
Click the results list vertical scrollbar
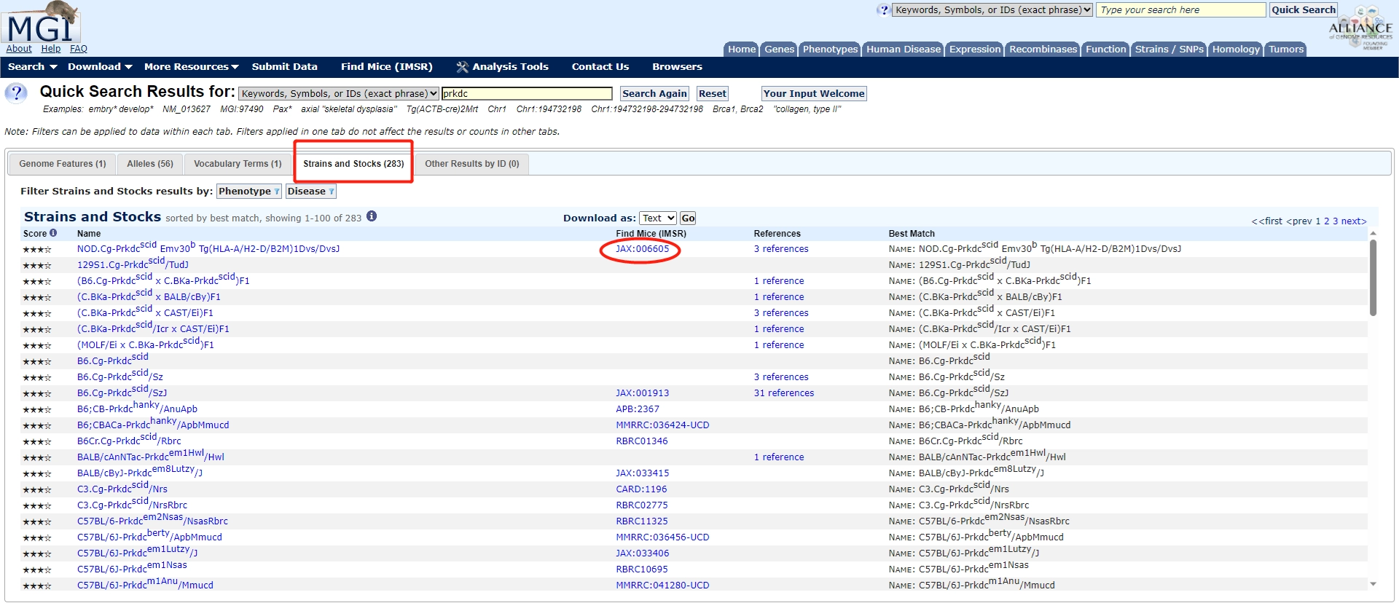pos(1373,277)
